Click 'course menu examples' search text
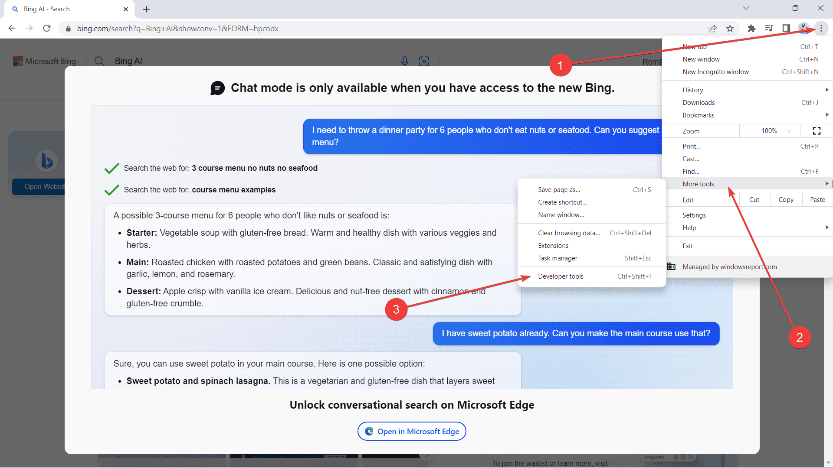This screenshot has width=833, height=468. 234,190
